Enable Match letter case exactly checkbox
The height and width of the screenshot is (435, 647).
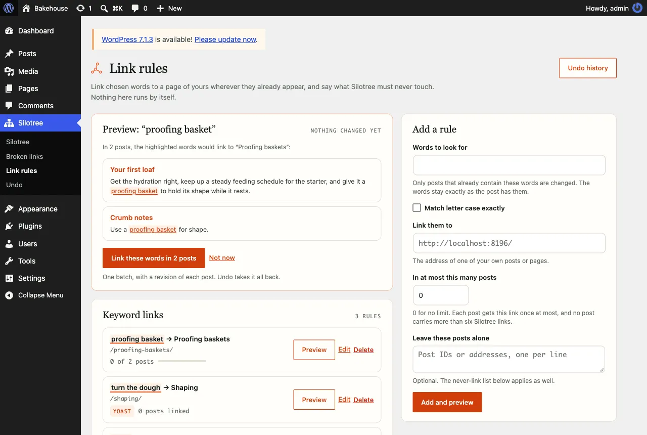[x=417, y=208]
